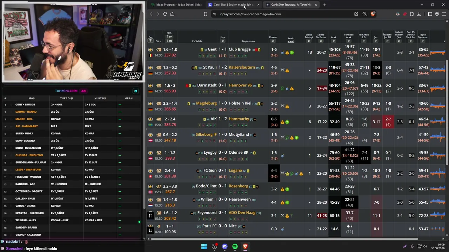
Task: Click the camera icon in Tahminlerim panel
Action: point(136,91)
